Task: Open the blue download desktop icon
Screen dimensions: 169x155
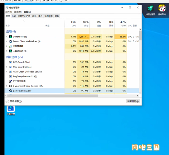Action: (11, 109)
